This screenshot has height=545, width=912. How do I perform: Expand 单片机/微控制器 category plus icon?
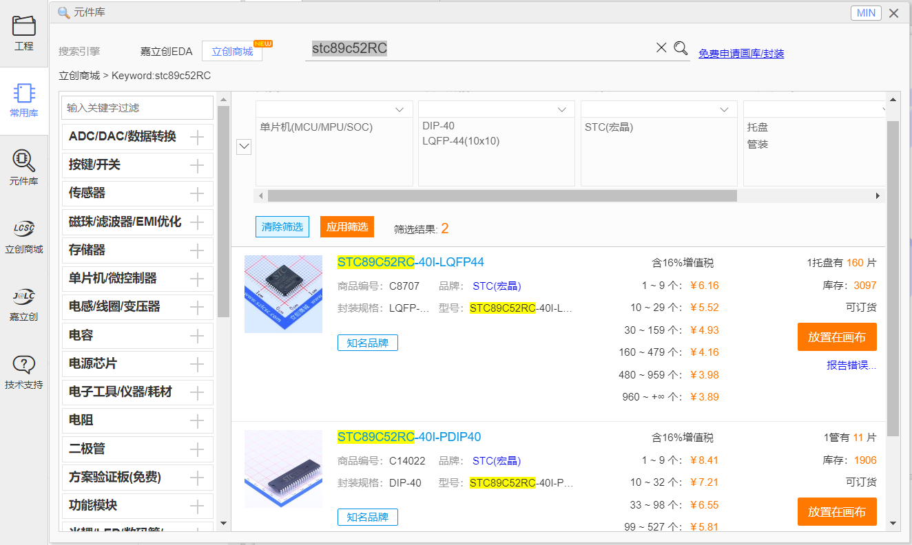[197, 279]
